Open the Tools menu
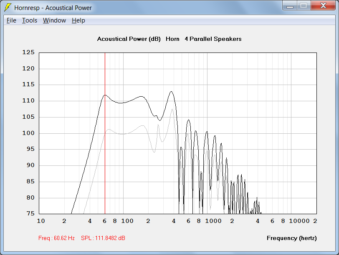339x255 pixels. pos(30,20)
